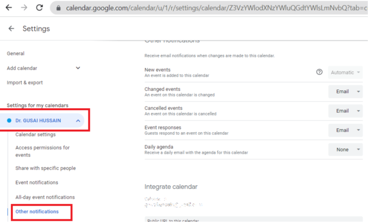Click the browser forward arrow
The height and width of the screenshot is (222, 368).
[x=24, y=8]
